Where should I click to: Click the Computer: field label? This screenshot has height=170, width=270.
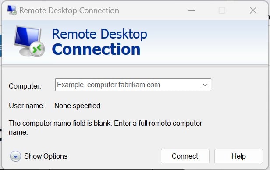tap(25, 86)
